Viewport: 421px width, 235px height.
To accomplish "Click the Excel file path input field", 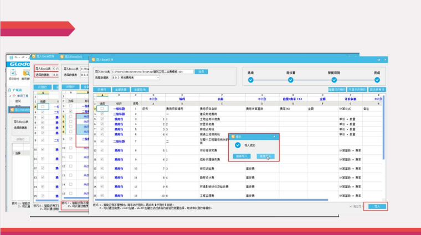I will pyautogui.click(x=152, y=71).
